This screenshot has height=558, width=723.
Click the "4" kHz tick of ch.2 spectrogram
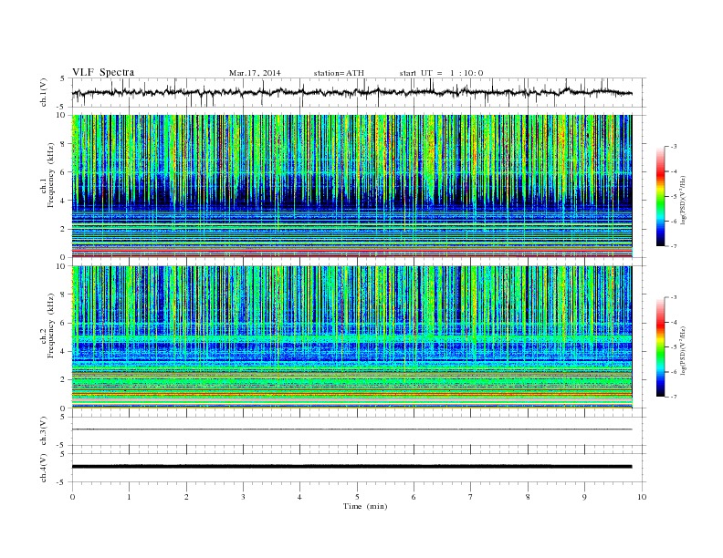click(x=64, y=351)
